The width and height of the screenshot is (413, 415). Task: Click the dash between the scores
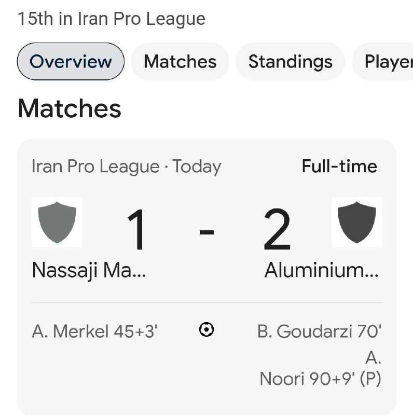pos(206,232)
